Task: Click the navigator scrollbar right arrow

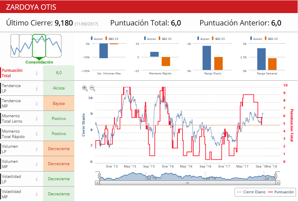Action: tap(278, 183)
